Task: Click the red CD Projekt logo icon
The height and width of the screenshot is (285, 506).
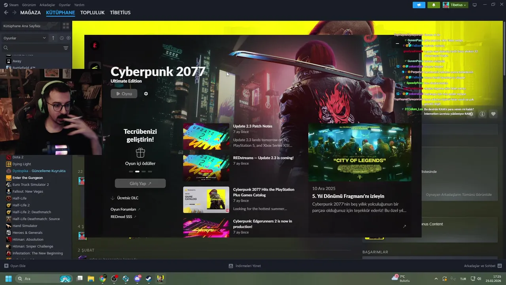Action: pyautogui.click(x=94, y=46)
